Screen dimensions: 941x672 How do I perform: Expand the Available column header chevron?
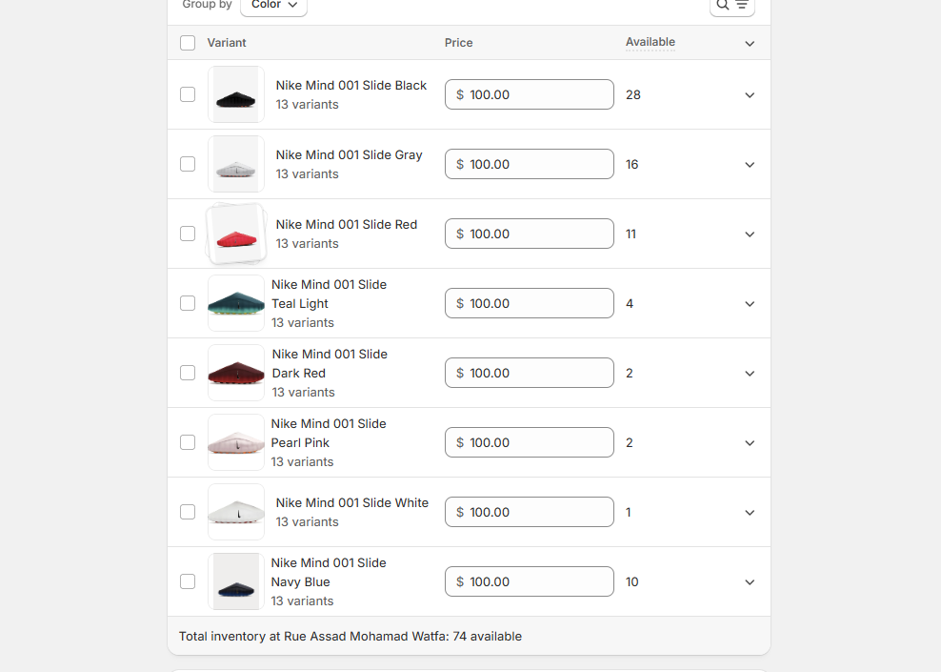750,43
